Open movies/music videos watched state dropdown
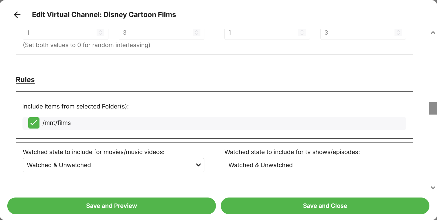This screenshot has height=220, width=437. [113, 165]
